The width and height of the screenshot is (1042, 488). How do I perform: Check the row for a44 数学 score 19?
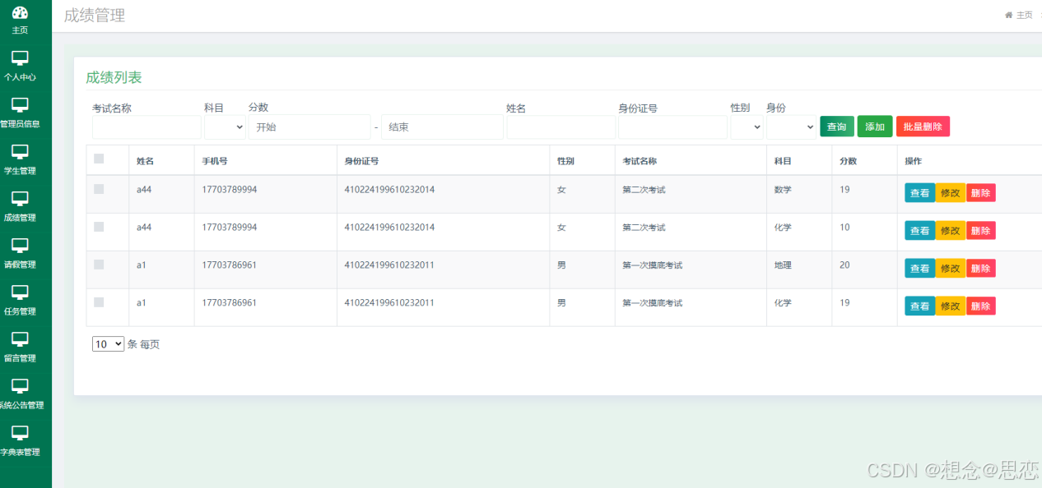click(x=99, y=189)
